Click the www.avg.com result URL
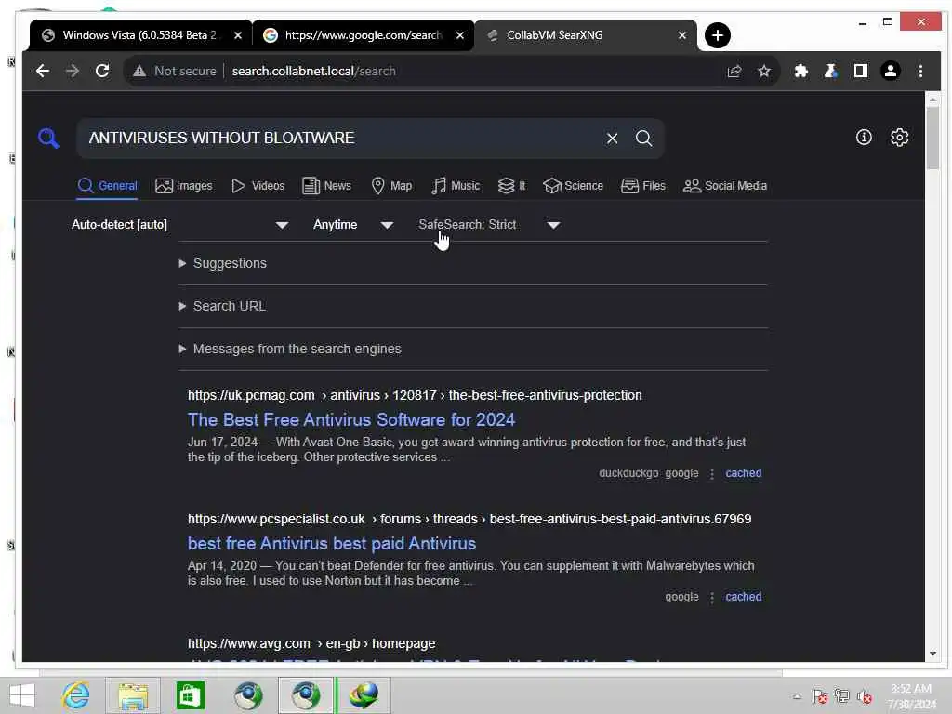The height and width of the screenshot is (714, 952). coord(311,643)
